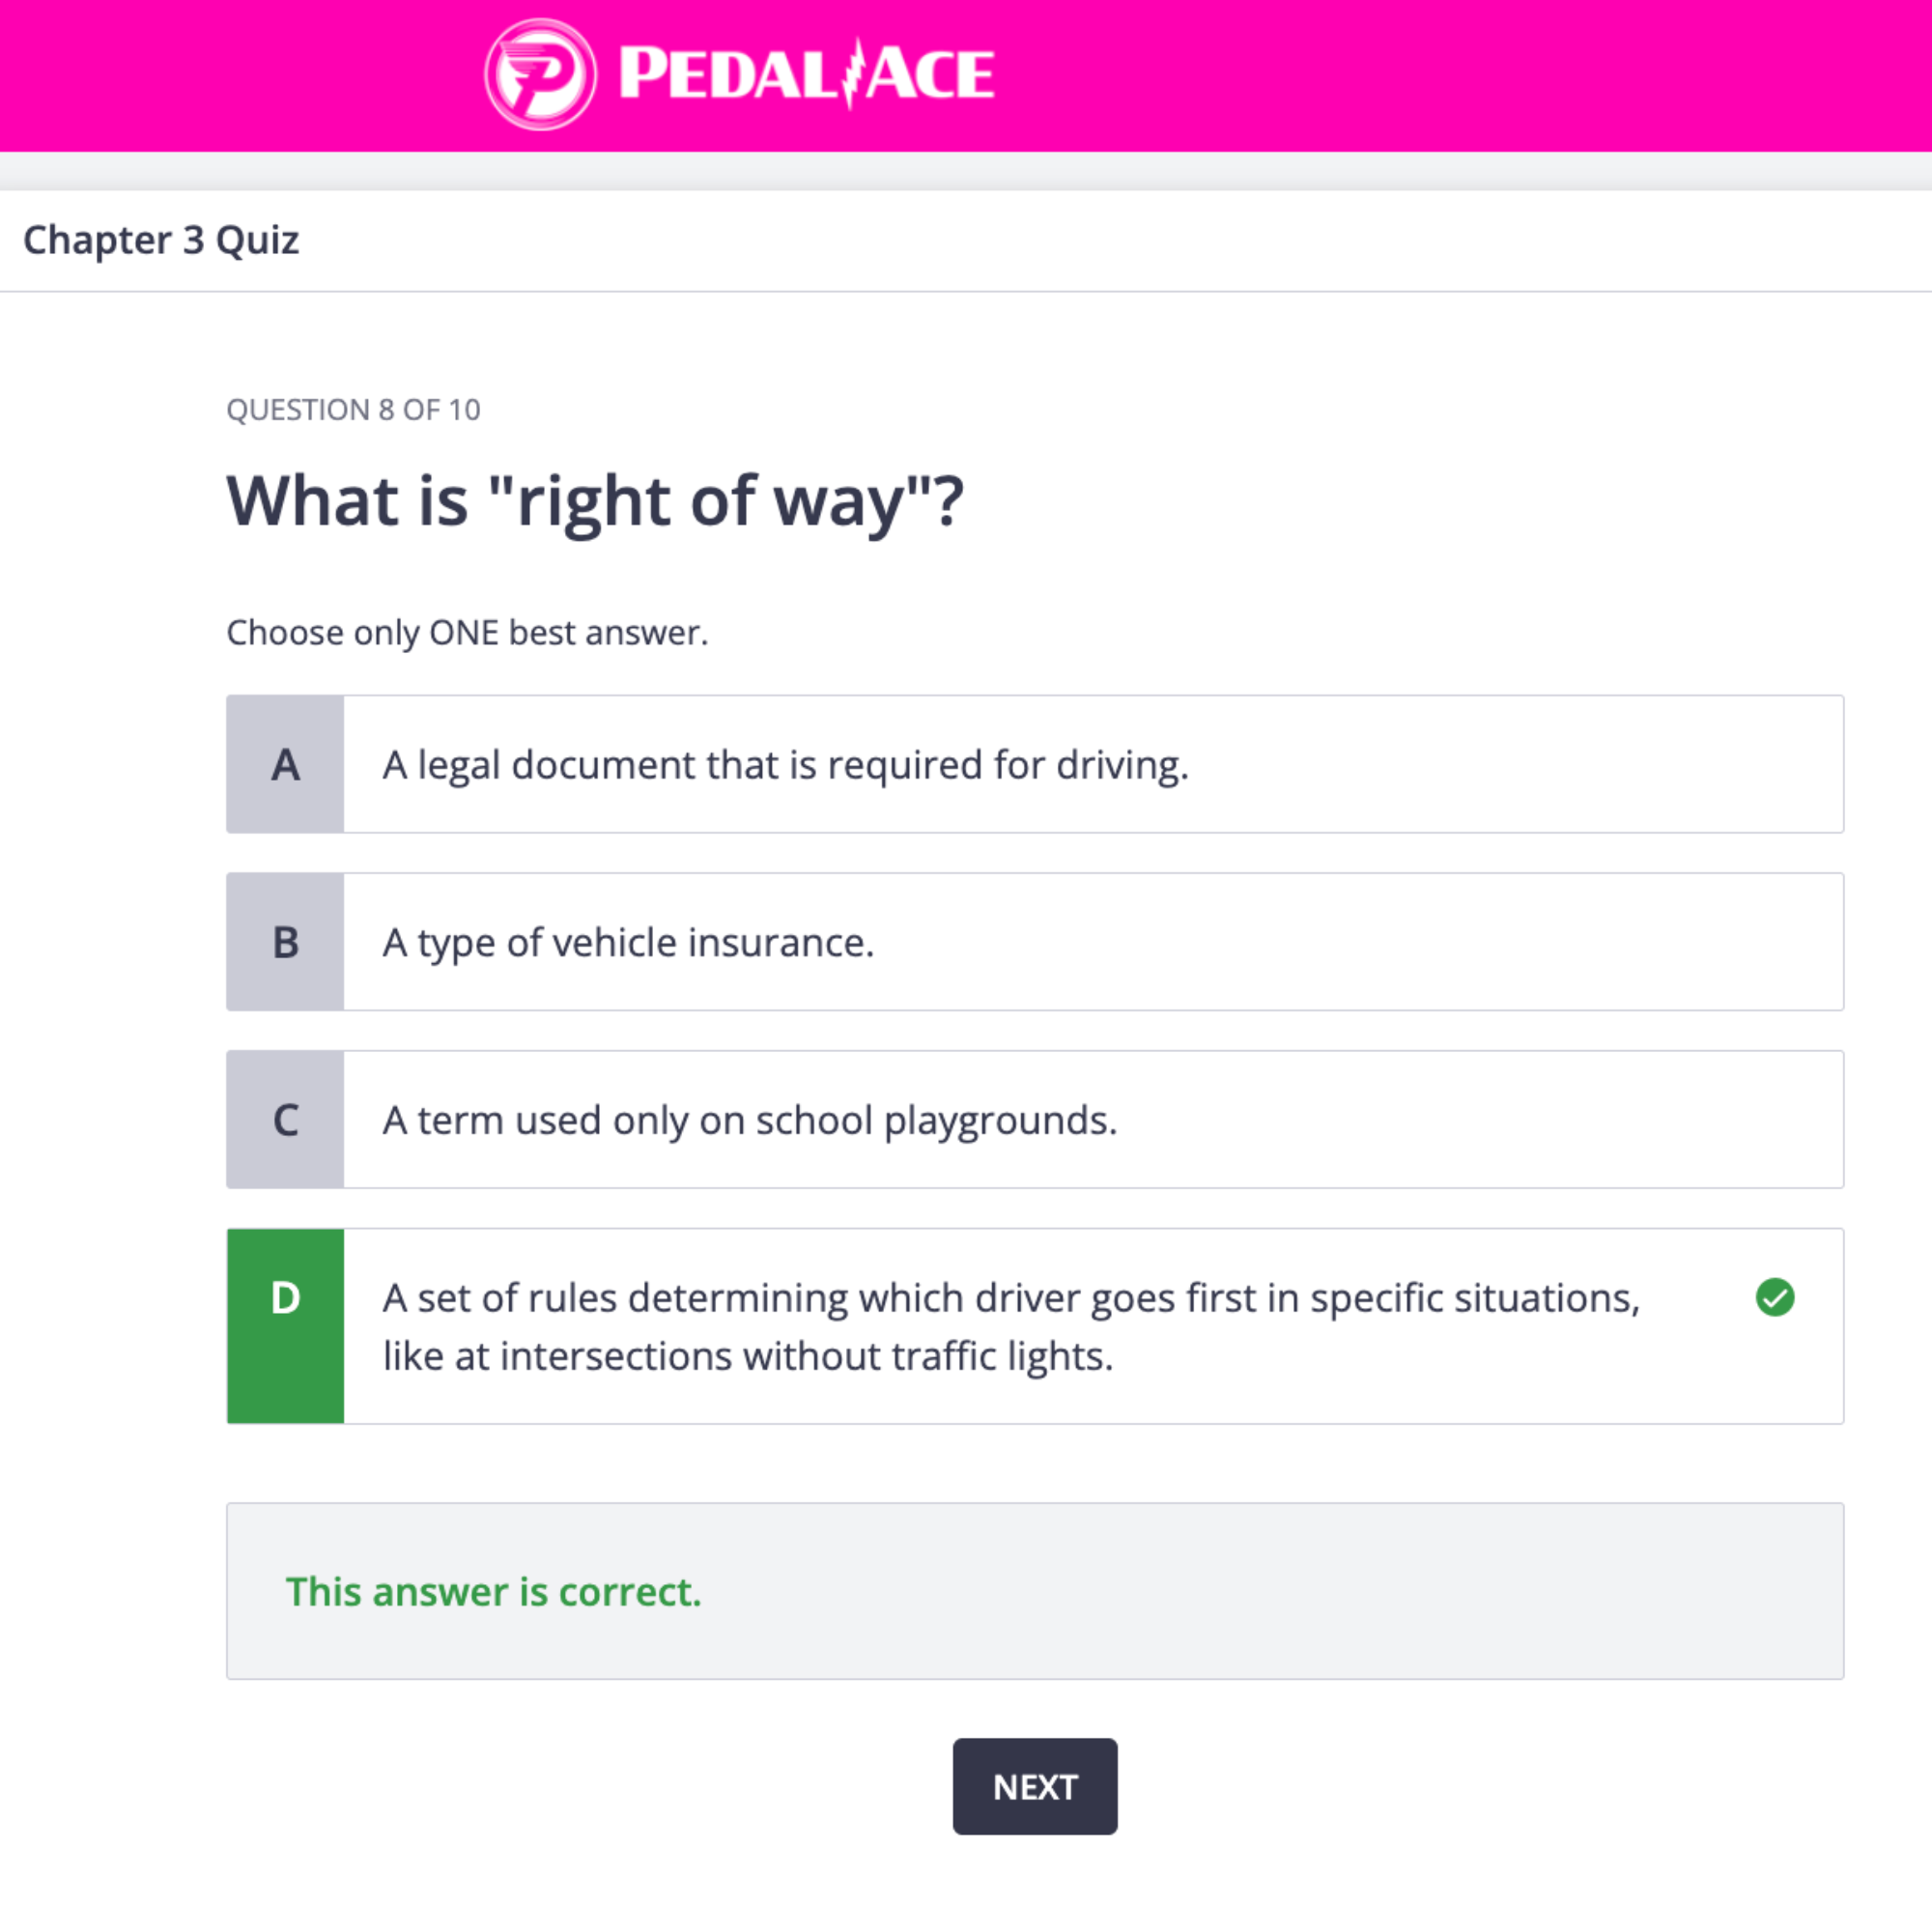Click the circular P emblem in the header

click(540, 74)
